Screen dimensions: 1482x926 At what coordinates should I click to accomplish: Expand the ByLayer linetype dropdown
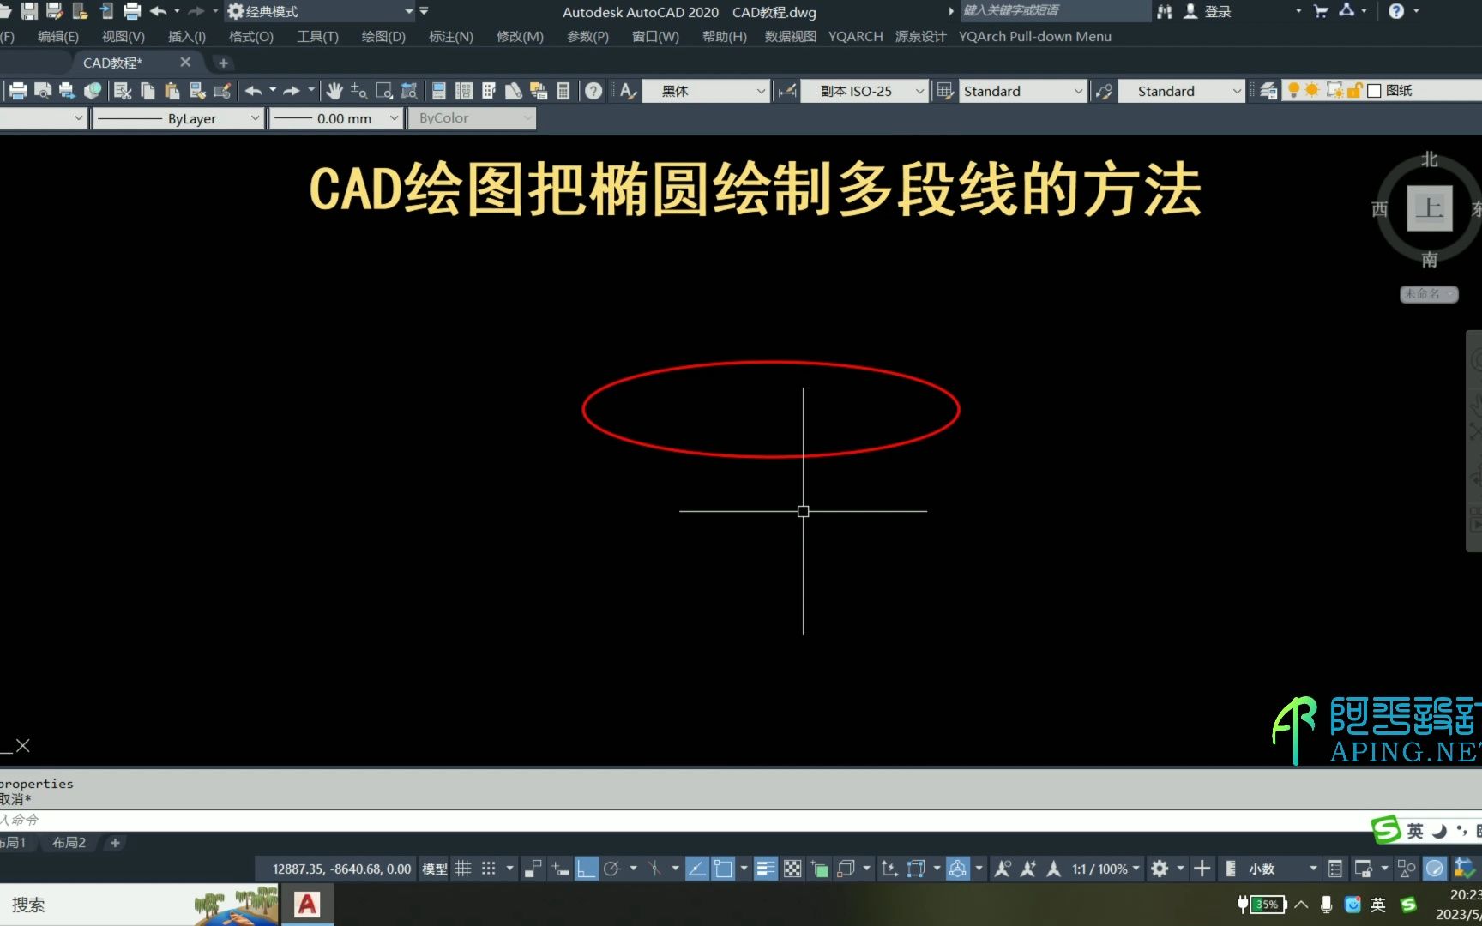point(255,118)
